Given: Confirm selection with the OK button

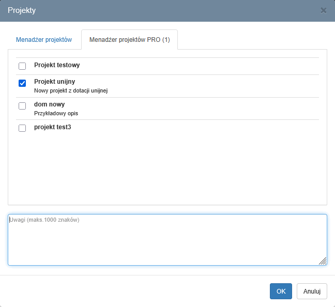Looking at the screenshot, I should (x=281, y=291).
